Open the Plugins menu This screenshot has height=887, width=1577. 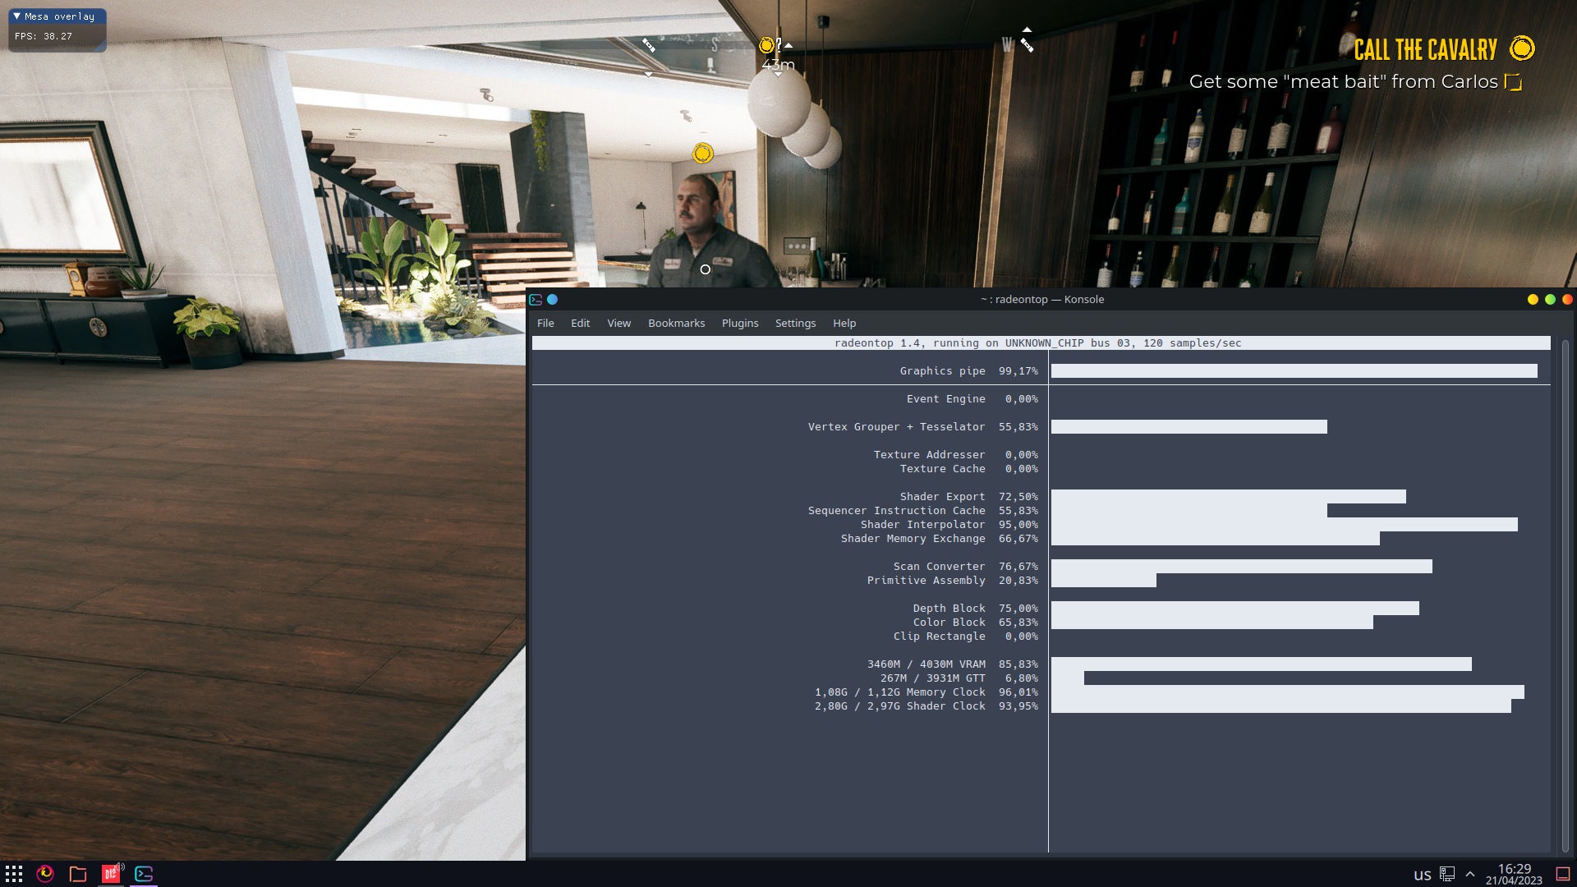click(x=739, y=324)
